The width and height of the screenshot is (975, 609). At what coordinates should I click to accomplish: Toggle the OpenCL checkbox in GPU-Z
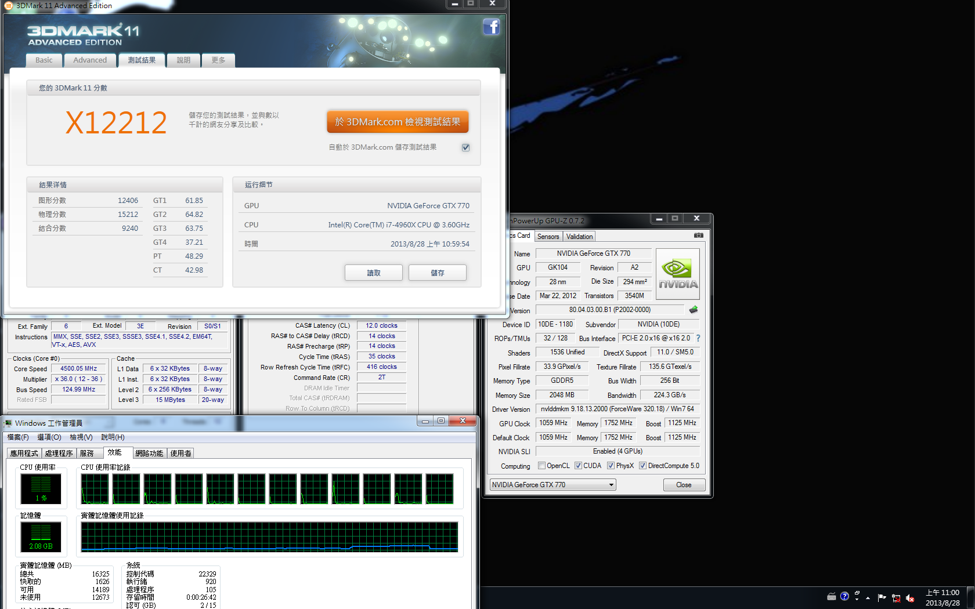[x=541, y=466]
